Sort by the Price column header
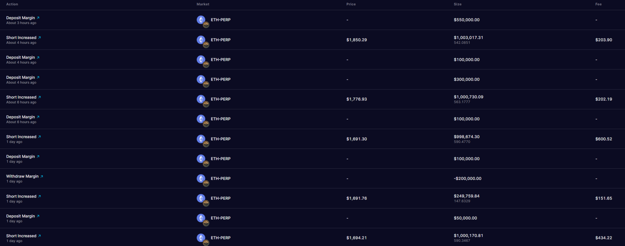The width and height of the screenshot is (625, 246). click(351, 4)
